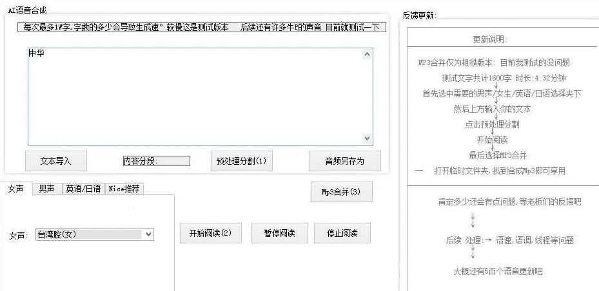Open the 男声 tab

pyautogui.click(x=46, y=189)
